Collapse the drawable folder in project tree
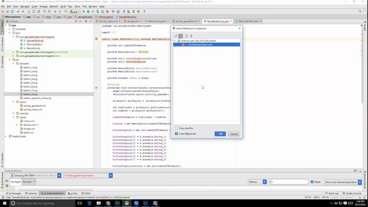Viewport: 368px width, 207px height. pyautogui.click(x=13, y=64)
